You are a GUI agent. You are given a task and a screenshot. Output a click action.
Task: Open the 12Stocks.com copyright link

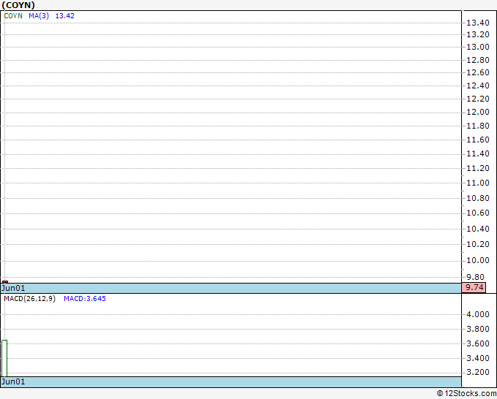pyautogui.click(x=466, y=393)
